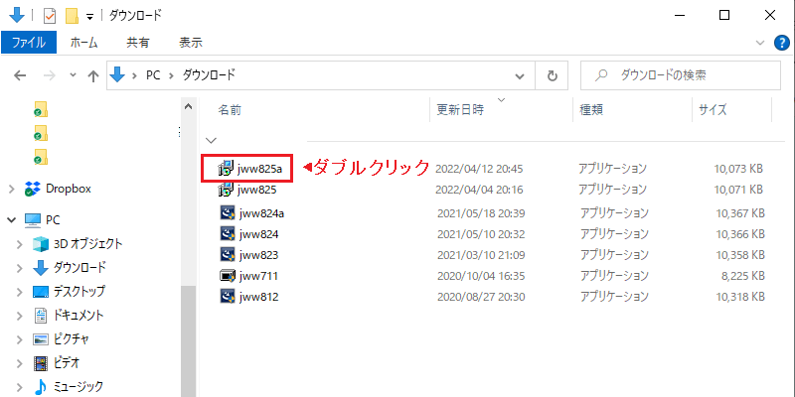
Task: Go up one folder level
Action: 92,76
